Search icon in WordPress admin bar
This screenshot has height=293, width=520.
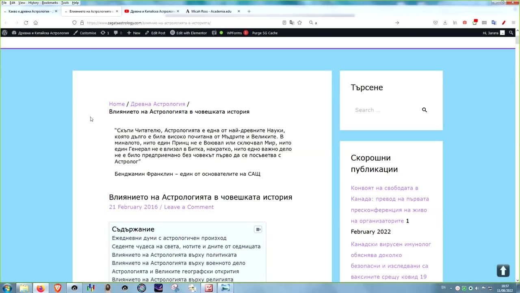[511, 33]
